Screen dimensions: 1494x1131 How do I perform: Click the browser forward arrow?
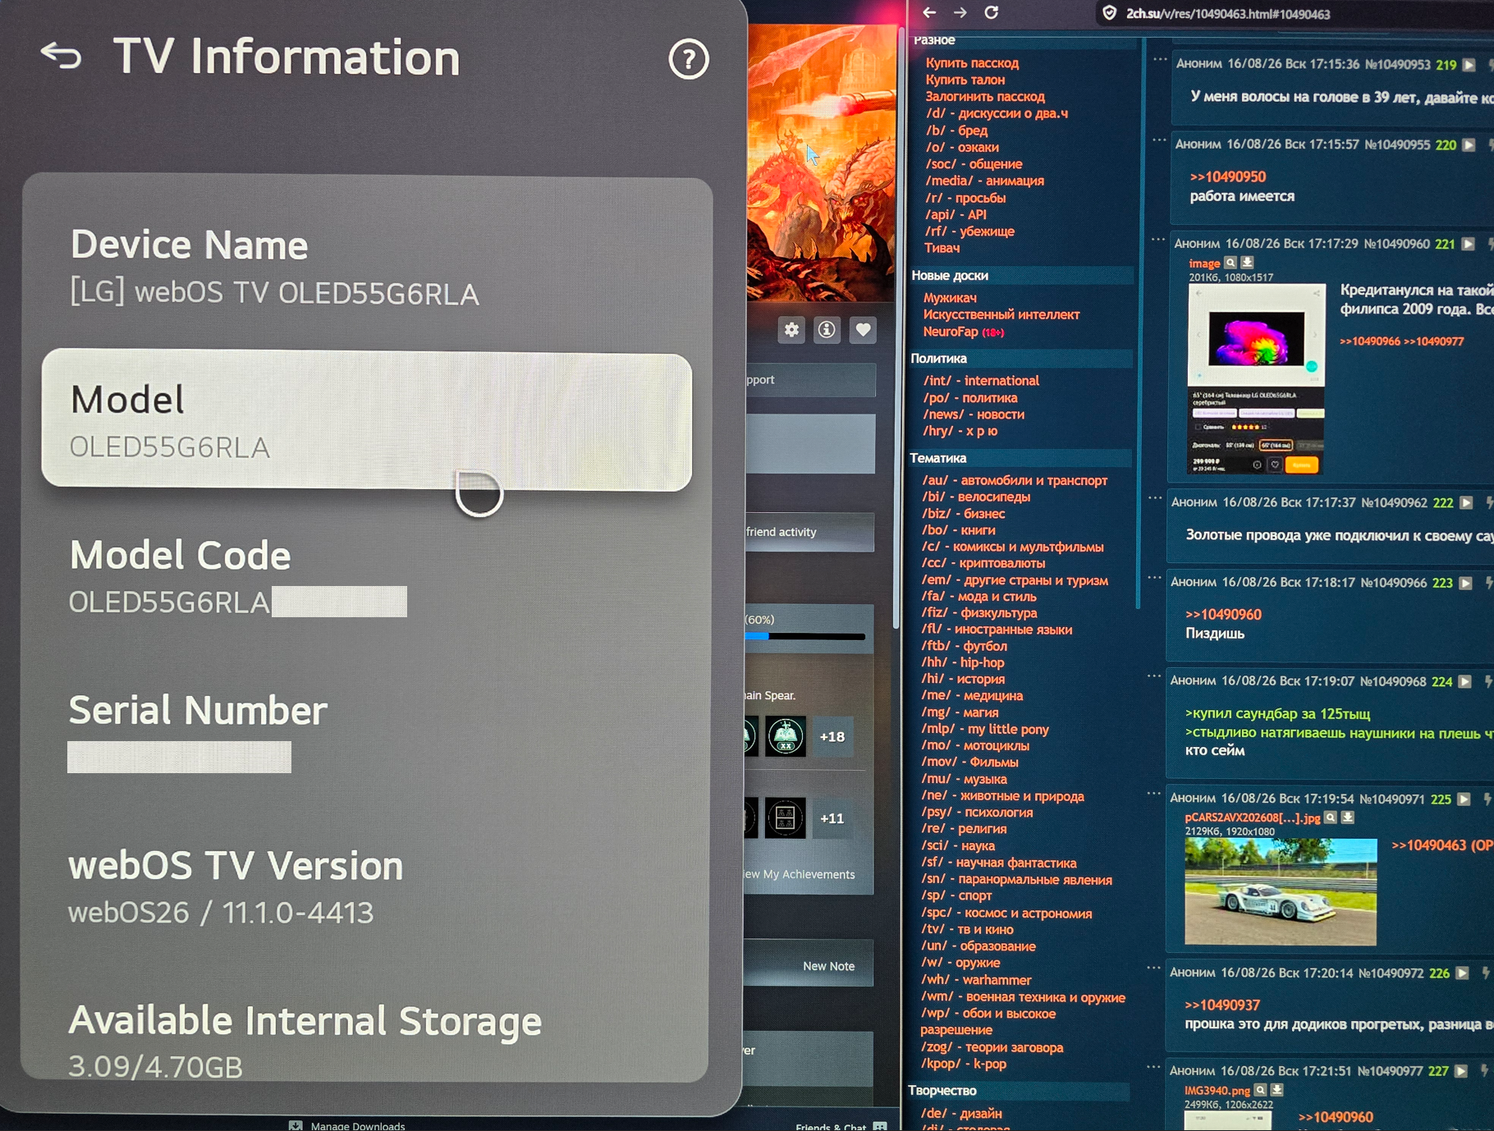pyautogui.click(x=960, y=12)
